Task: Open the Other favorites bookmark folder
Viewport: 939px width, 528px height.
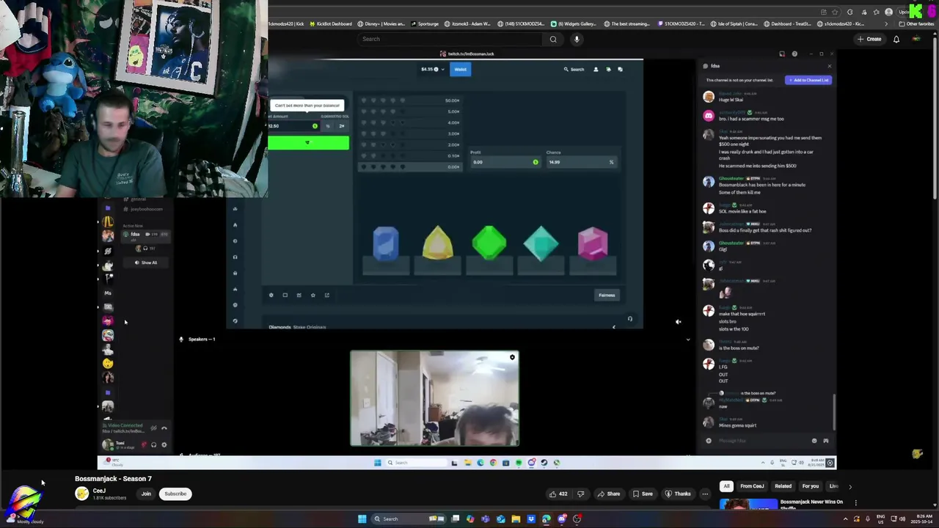Action: click(917, 23)
